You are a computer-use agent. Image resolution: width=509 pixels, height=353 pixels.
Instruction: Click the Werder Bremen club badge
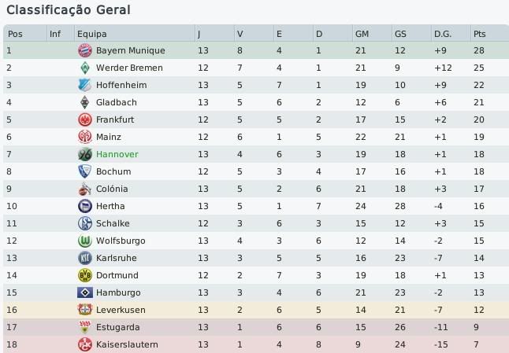[84, 68]
